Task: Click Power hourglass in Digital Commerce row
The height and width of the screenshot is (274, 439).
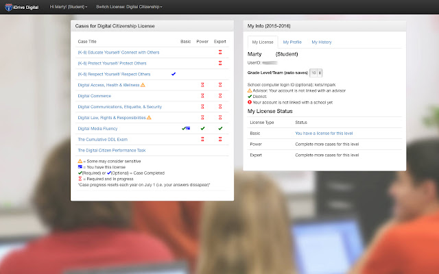Action: tap(202, 96)
